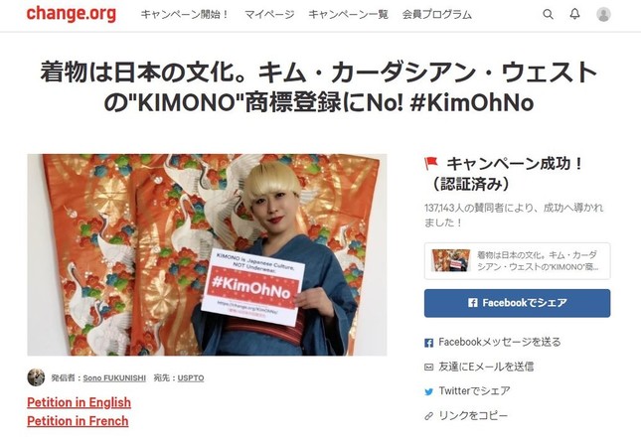Open the search magnifier icon
Image resolution: width=641 pixels, height=444 pixels.
(x=548, y=14)
